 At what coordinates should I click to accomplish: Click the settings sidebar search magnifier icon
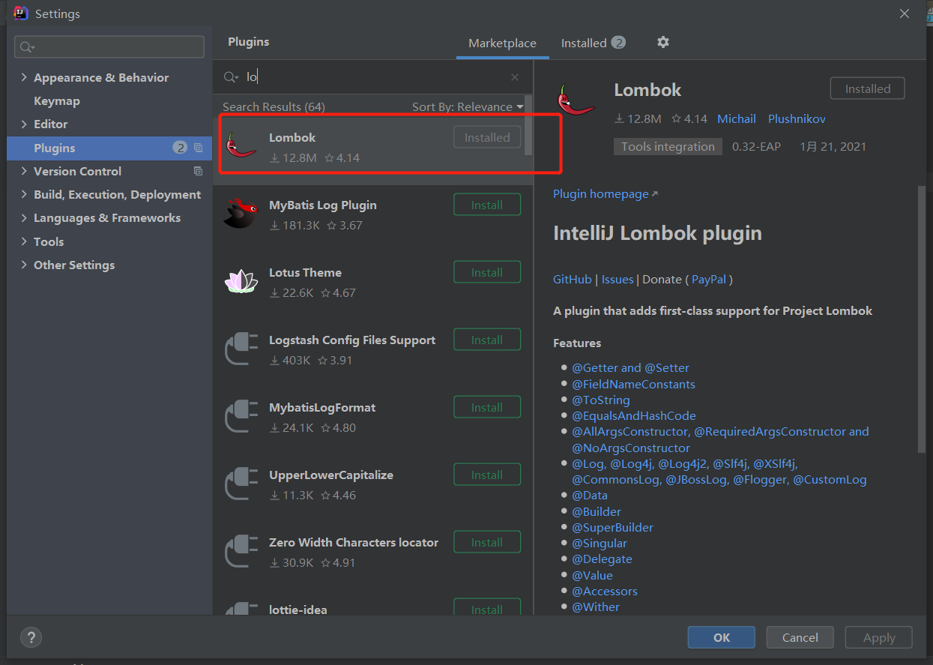(x=27, y=47)
